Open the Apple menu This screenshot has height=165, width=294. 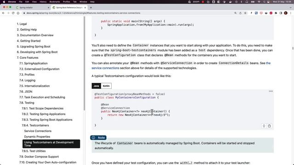pos(4,2)
